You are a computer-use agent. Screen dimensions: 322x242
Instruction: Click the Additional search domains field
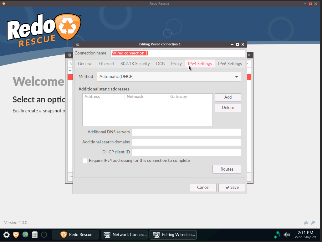click(x=187, y=142)
